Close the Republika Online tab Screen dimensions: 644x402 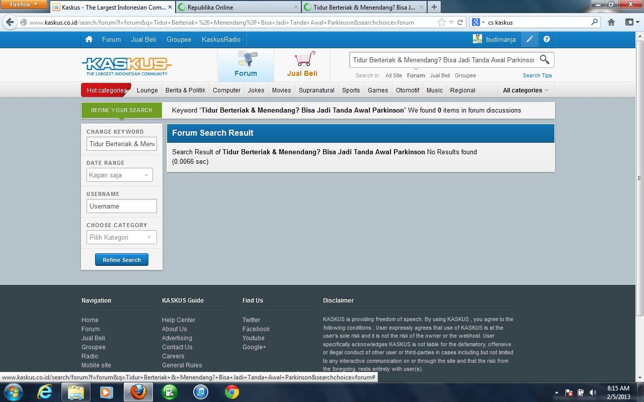(296, 7)
